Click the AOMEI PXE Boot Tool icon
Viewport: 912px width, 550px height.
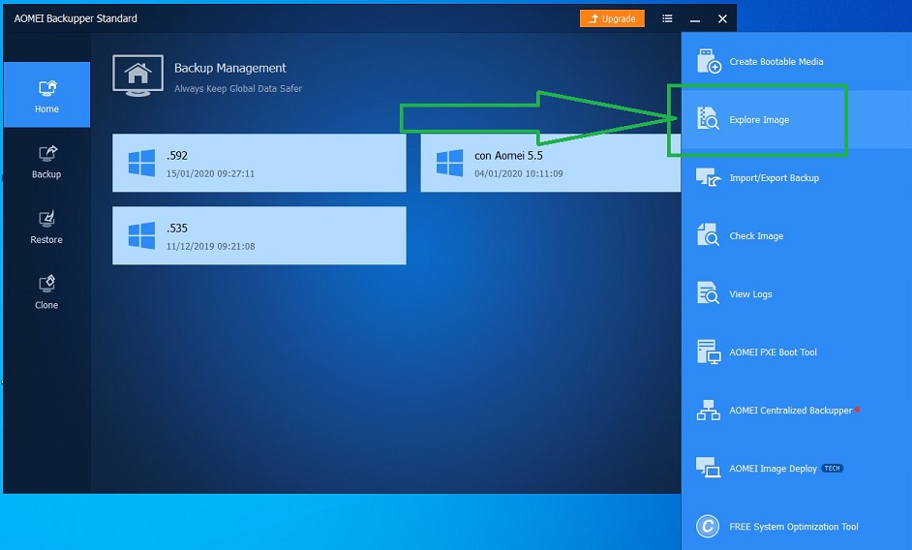point(709,351)
